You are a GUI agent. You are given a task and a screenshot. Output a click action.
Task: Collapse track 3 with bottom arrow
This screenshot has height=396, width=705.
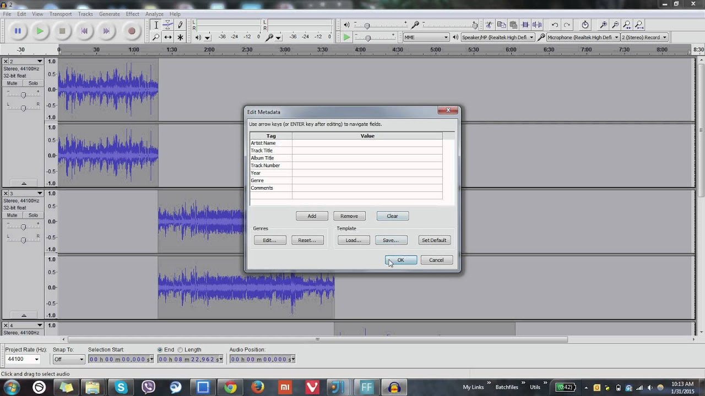(x=23, y=315)
